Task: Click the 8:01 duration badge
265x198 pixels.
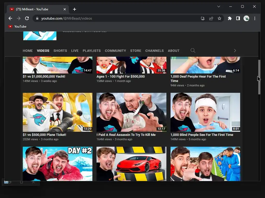Action: [x=236, y=129]
